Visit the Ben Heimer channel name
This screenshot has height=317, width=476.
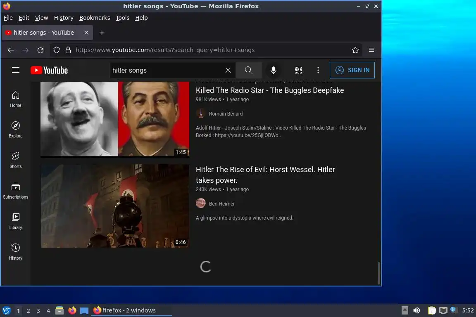[221, 204]
